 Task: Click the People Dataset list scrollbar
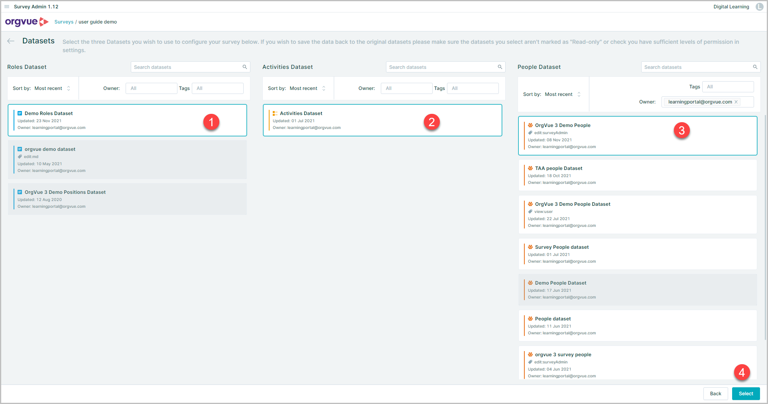tap(766, 227)
